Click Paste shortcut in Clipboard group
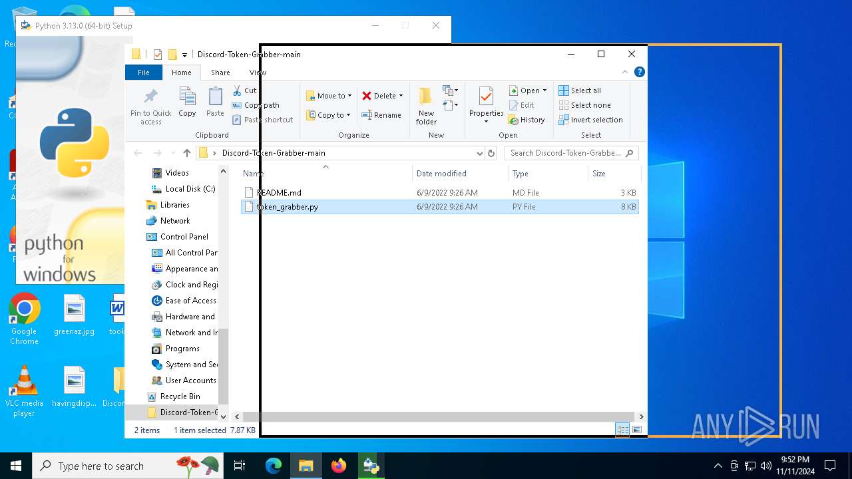This screenshot has width=852, height=479. coord(262,120)
